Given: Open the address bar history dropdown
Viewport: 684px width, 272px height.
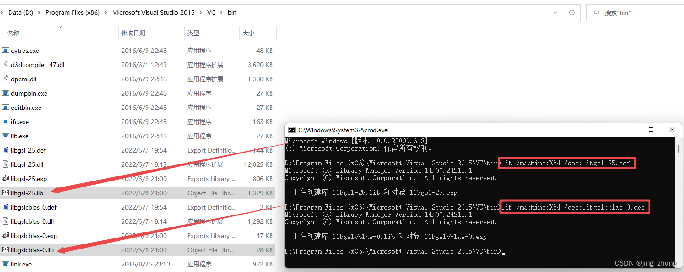Looking at the screenshot, I should pyautogui.click(x=555, y=12).
